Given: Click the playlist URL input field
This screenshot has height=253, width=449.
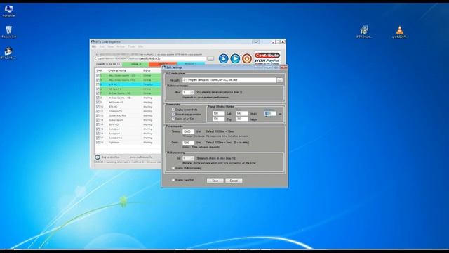Looking at the screenshot, I should click(150, 58).
